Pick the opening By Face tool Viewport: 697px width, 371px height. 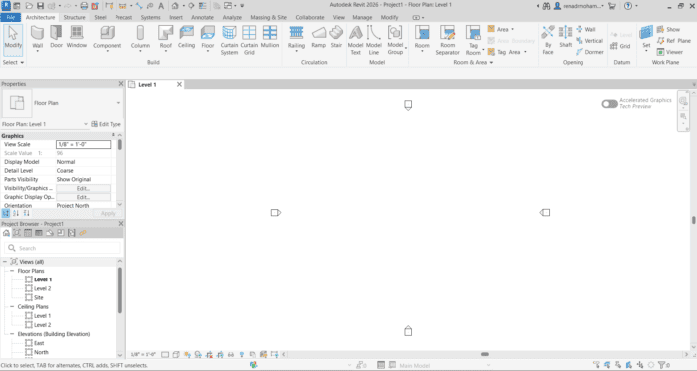(548, 40)
